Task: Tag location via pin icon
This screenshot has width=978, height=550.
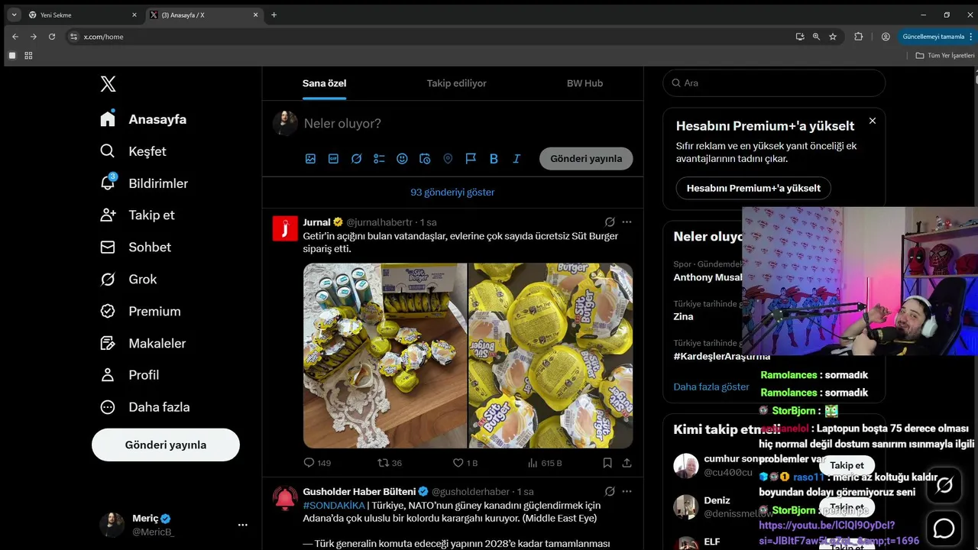Action: [448, 159]
